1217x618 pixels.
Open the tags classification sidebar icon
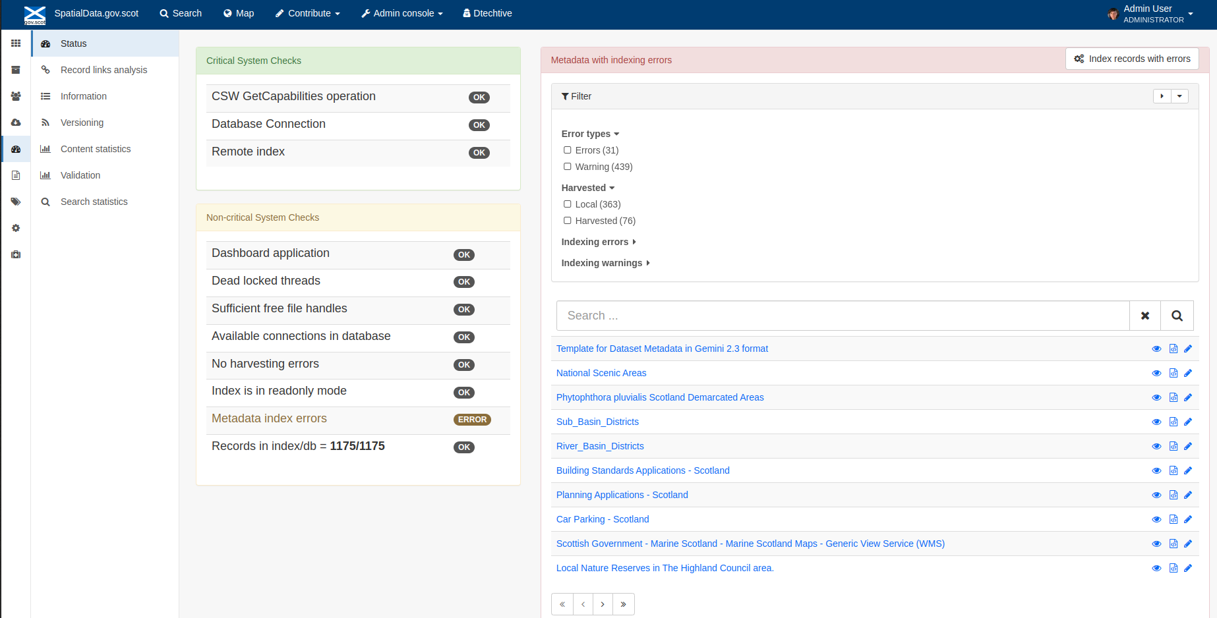(x=16, y=202)
